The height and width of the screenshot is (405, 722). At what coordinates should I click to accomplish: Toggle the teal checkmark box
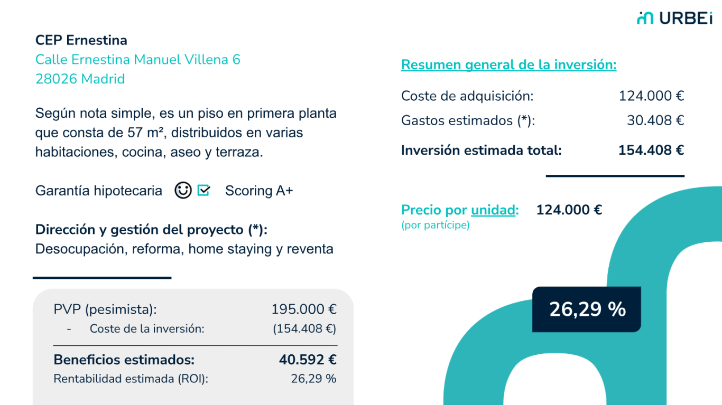(203, 190)
